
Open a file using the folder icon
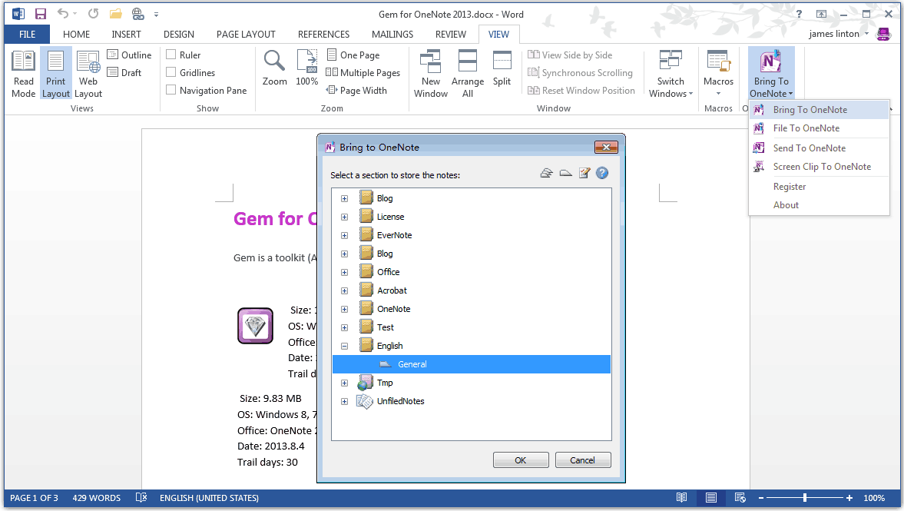[115, 13]
